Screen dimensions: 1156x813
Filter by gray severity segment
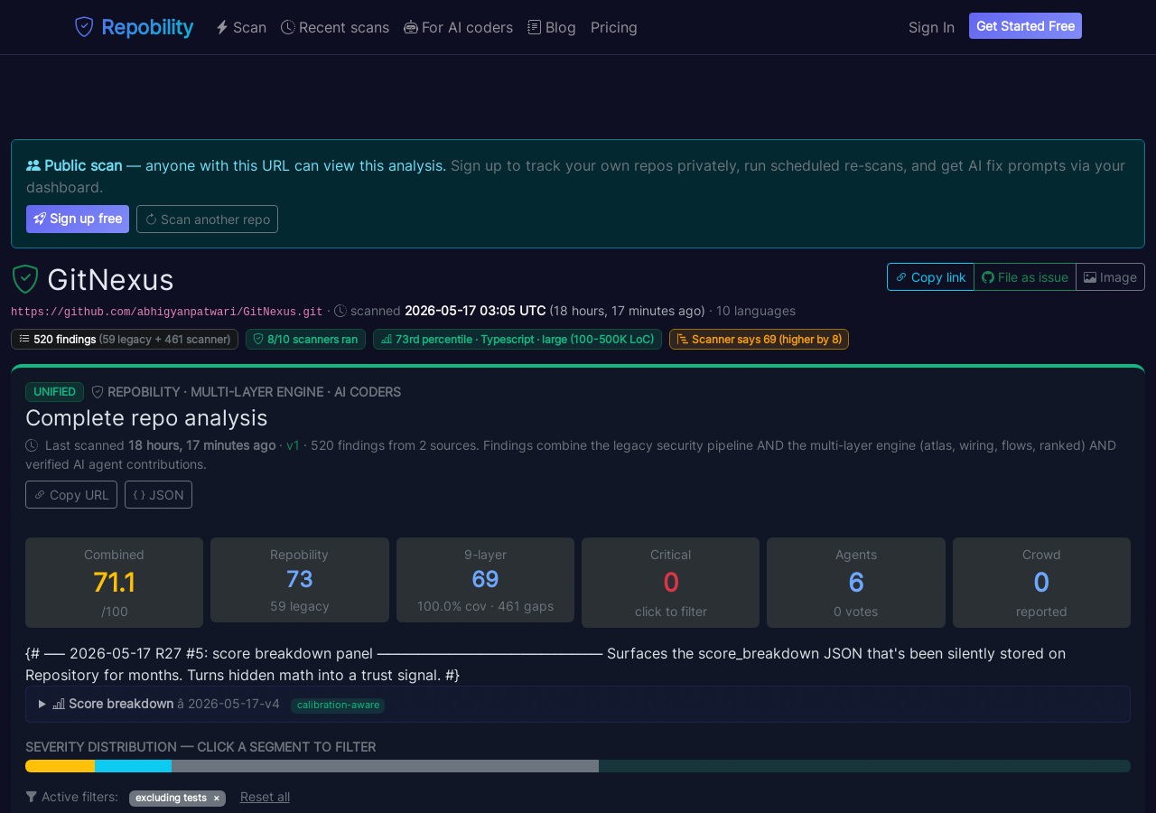[385, 766]
